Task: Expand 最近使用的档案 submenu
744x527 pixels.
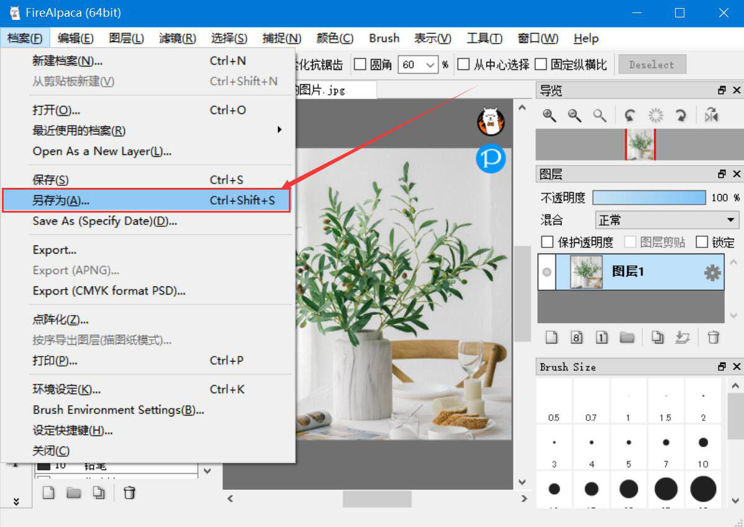Action: pos(148,130)
